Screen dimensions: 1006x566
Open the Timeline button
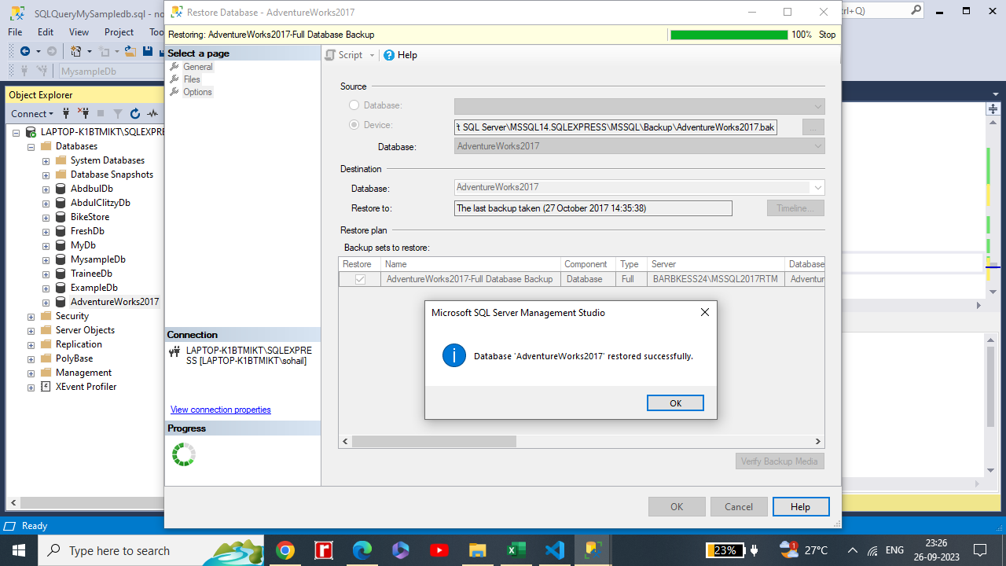795,208
